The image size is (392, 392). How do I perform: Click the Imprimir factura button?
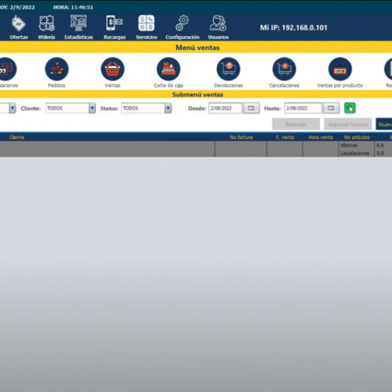(x=348, y=124)
